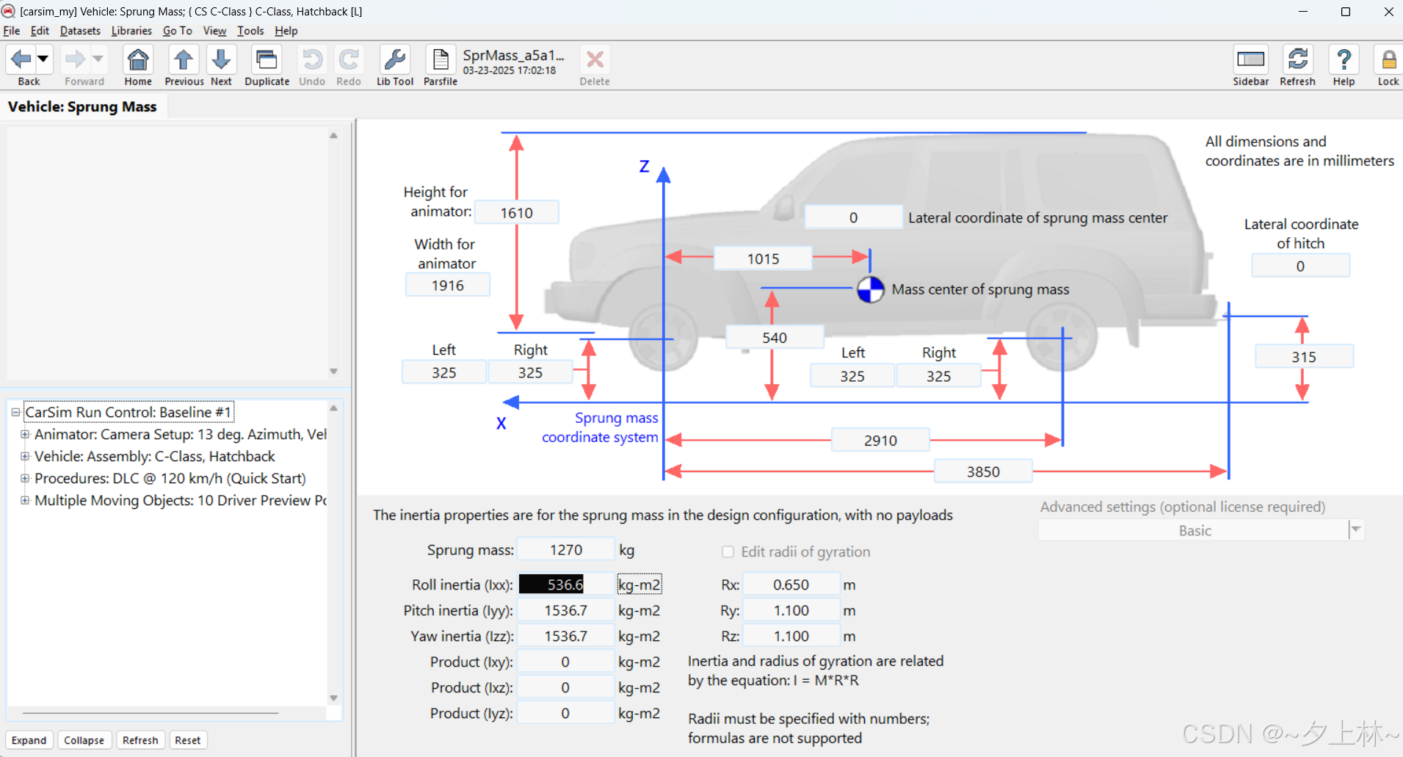
Task: Open the Forward history dropdown arrow
Action: click(x=98, y=59)
